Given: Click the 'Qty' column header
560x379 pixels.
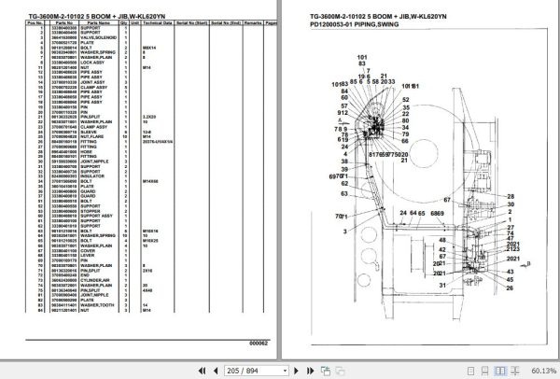Looking at the screenshot, I should [123, 22].
